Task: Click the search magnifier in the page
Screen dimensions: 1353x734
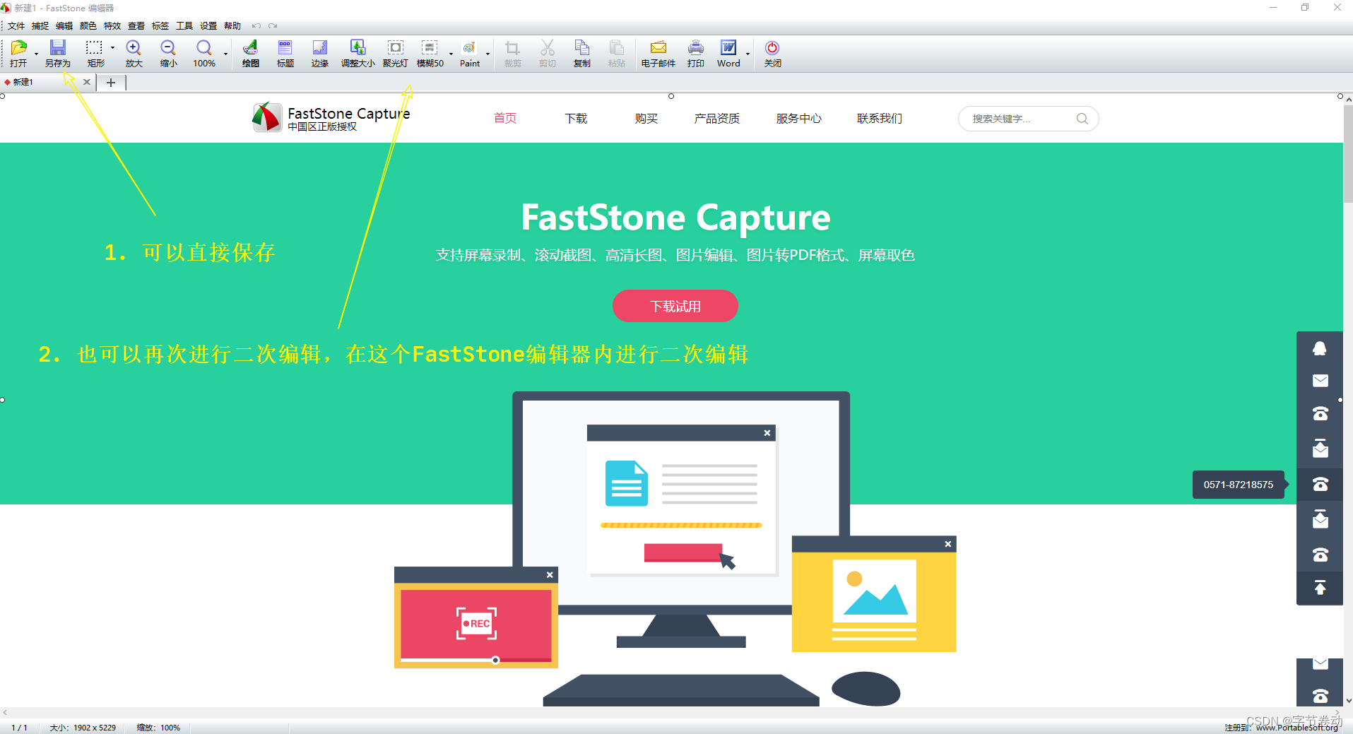Action: [x=1082, y=119]
